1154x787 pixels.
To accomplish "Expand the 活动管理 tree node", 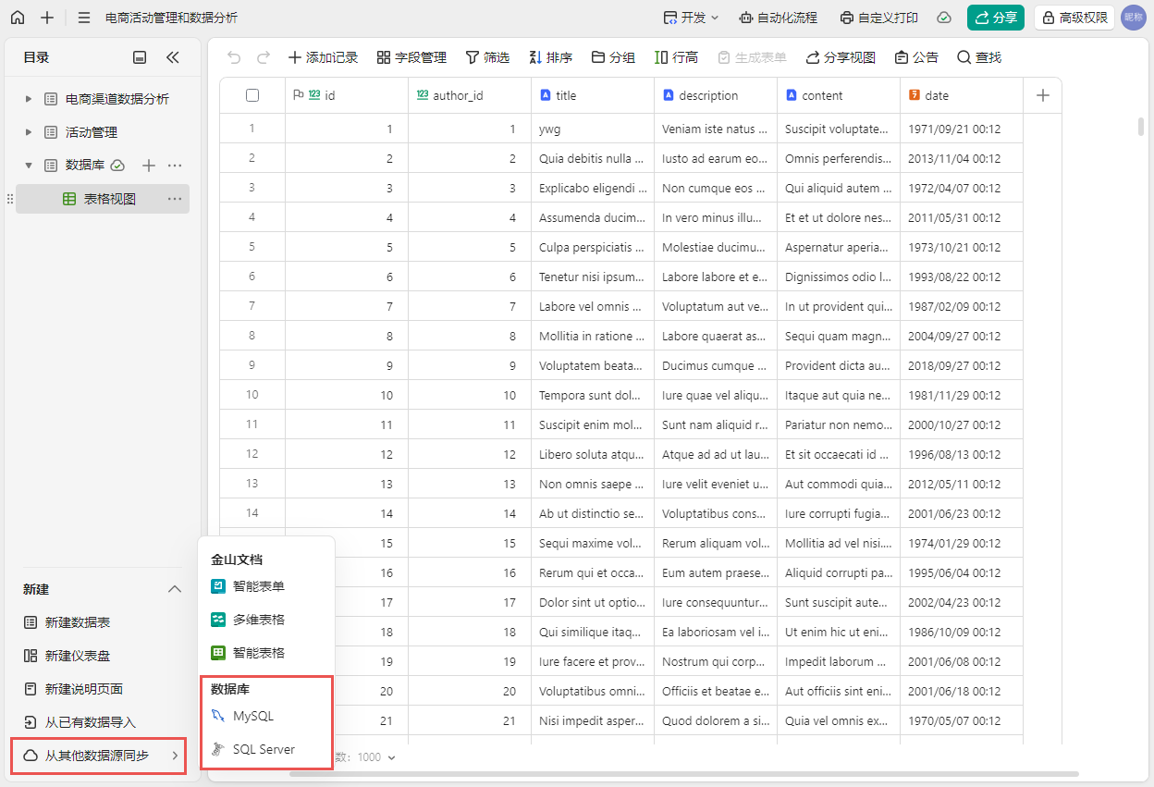I will pyautogui.click(x=29, y=132).
